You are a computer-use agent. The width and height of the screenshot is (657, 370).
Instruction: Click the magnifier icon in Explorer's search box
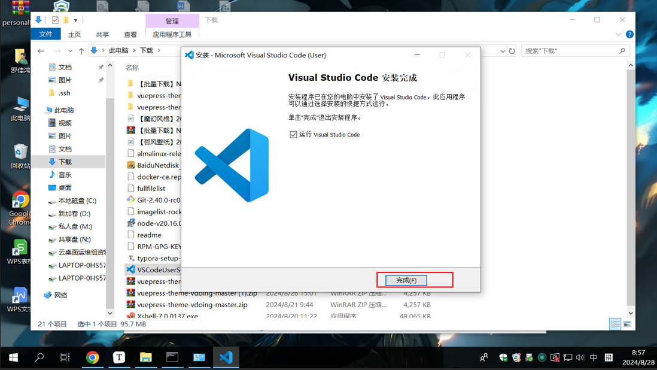point(622,51)
